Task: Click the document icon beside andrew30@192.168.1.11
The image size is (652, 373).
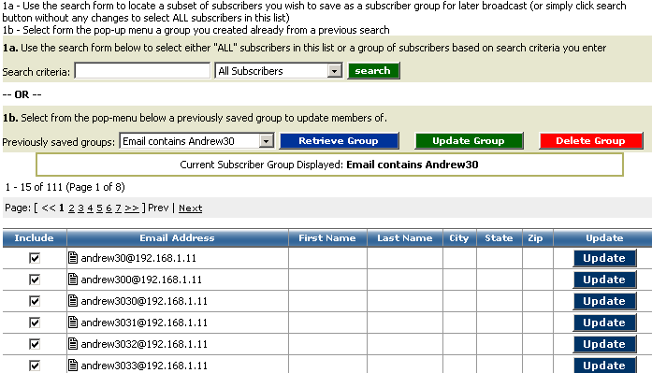Action: (x=73, y=258)
